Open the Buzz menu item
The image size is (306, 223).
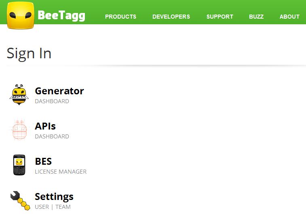256,17
